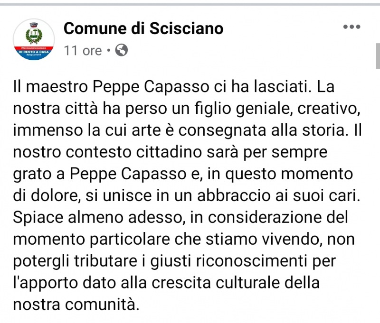Click the "11 ore" post timestamp

(83, 50)
